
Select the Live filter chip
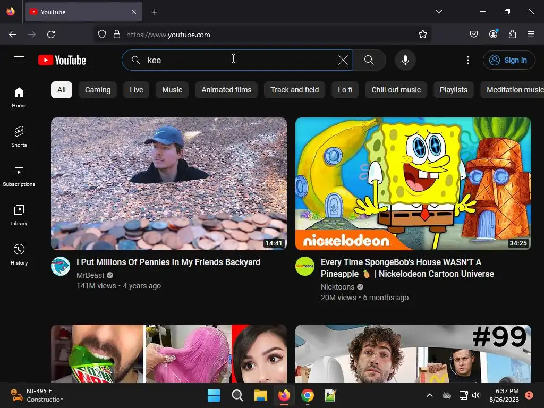(137, 90)
